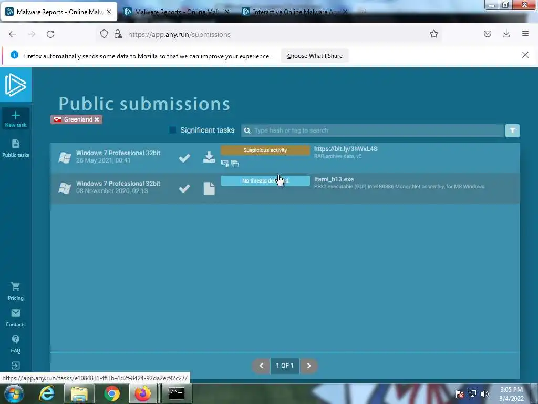Open the Itaml_b13.exe task
Screen dimensions: 538x404
tap(334, 179)
